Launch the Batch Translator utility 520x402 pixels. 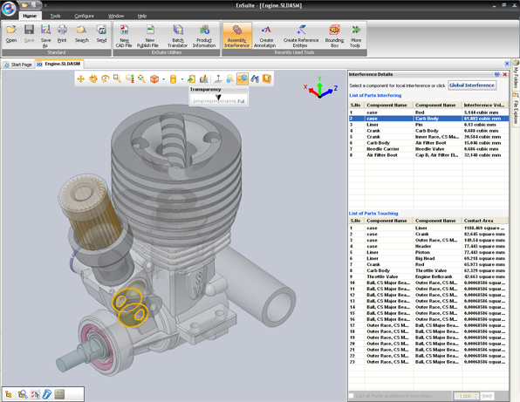(x=177, y=36)
